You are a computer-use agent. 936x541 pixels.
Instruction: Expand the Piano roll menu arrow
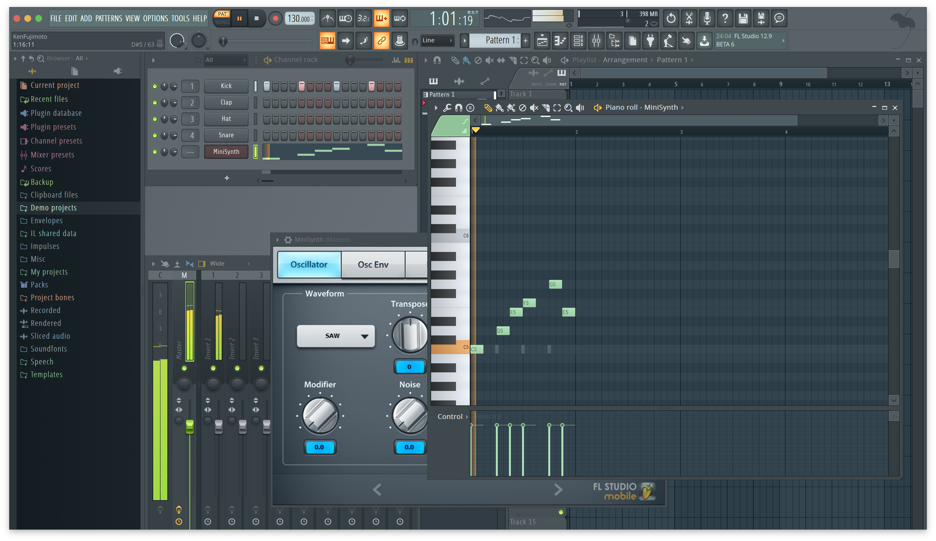coord(436,108)
